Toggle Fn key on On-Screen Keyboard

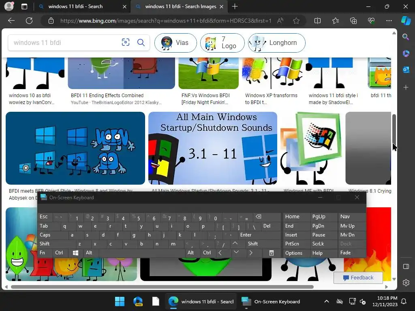pos(45,253)
